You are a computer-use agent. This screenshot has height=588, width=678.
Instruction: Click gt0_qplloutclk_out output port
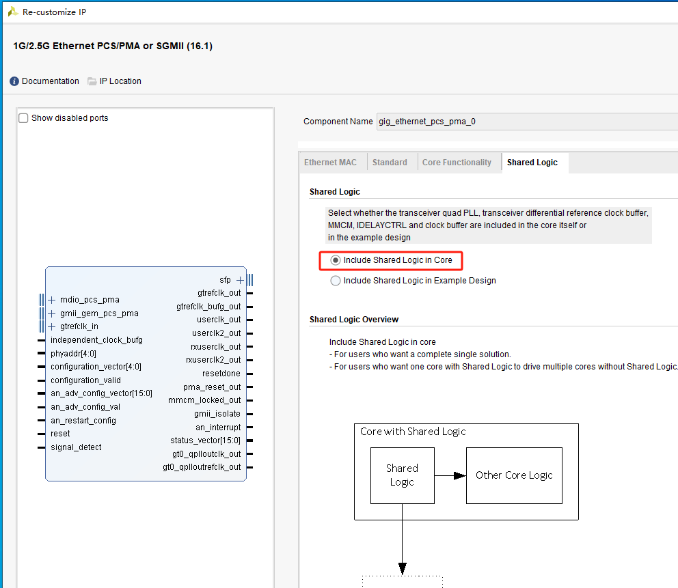[206, 454]
